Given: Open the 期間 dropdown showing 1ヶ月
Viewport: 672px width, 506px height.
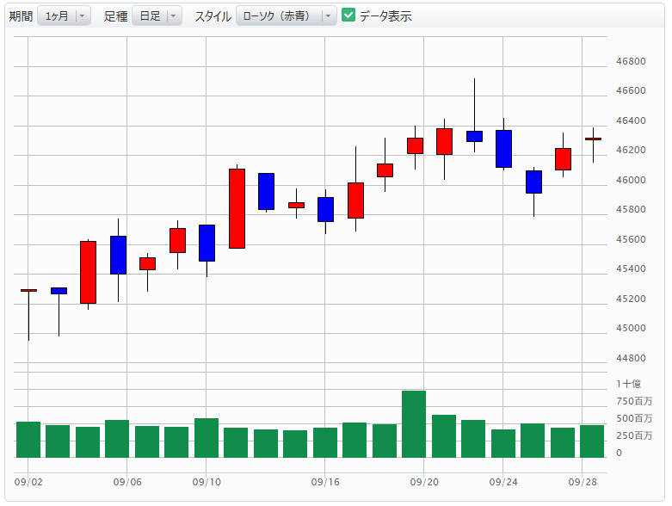Looking at the screenshot, I should [x=57, y=16].
